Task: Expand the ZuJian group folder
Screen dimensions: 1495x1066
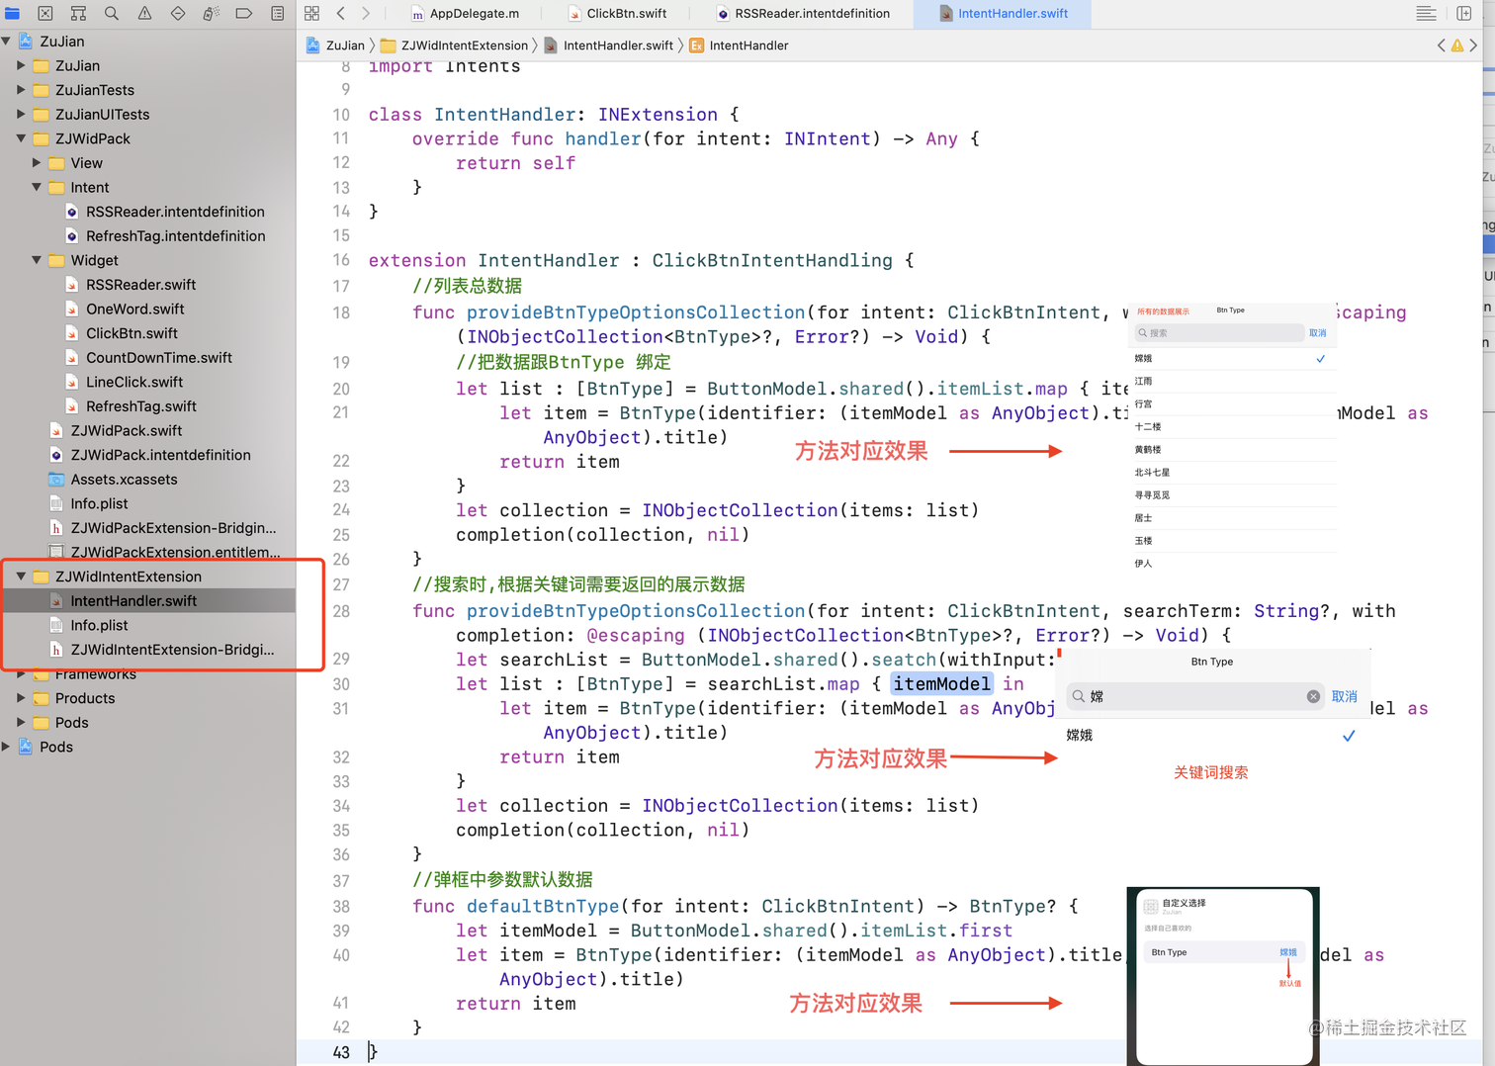Action: coord(21,65)
